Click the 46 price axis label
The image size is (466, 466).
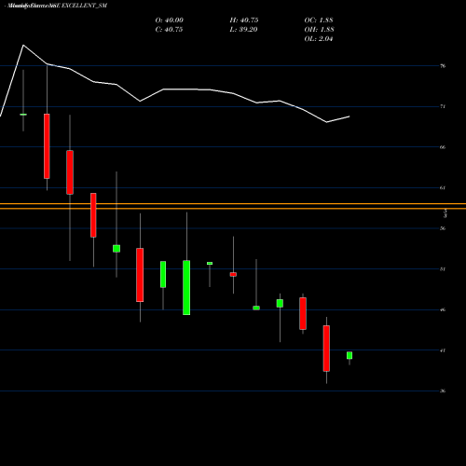click(443, 309)
